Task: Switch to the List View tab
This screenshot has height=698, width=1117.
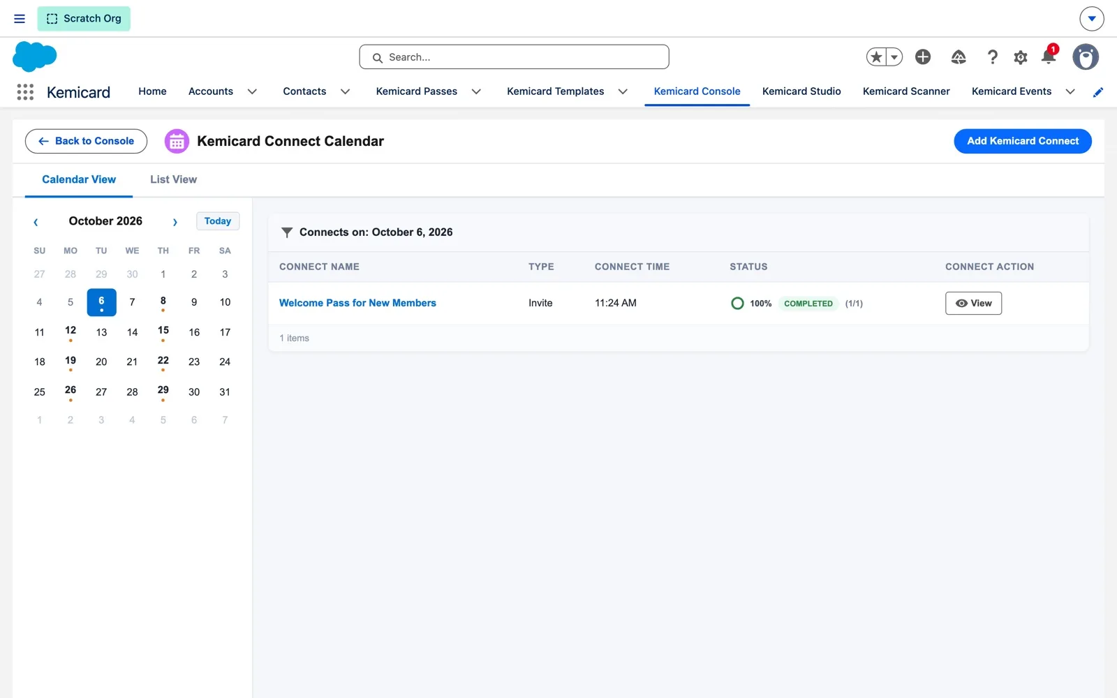Action: click(x=173, y=179)
